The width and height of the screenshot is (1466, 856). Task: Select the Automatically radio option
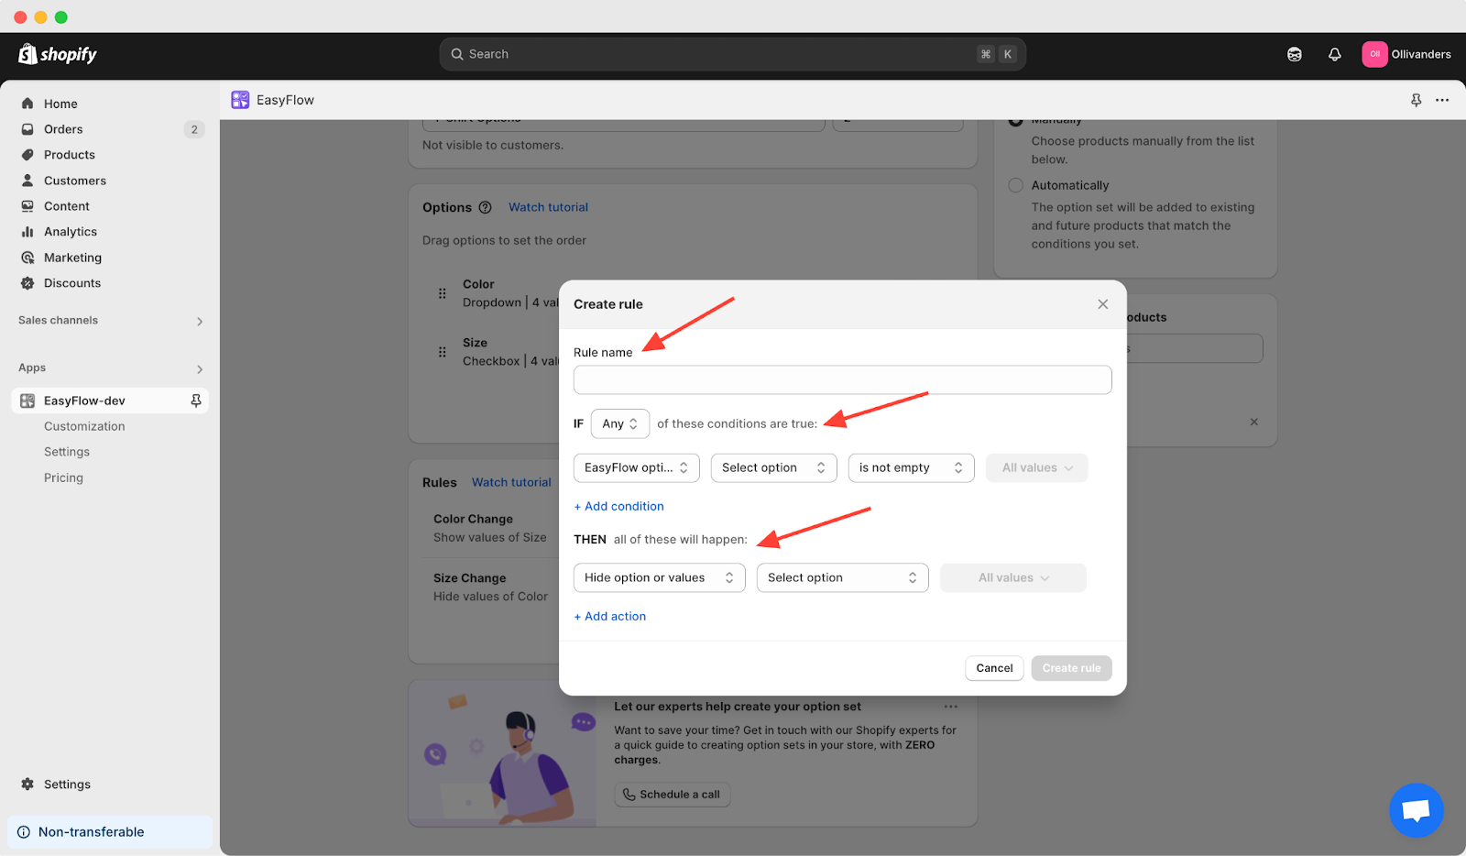click(x=1015, y=185)
